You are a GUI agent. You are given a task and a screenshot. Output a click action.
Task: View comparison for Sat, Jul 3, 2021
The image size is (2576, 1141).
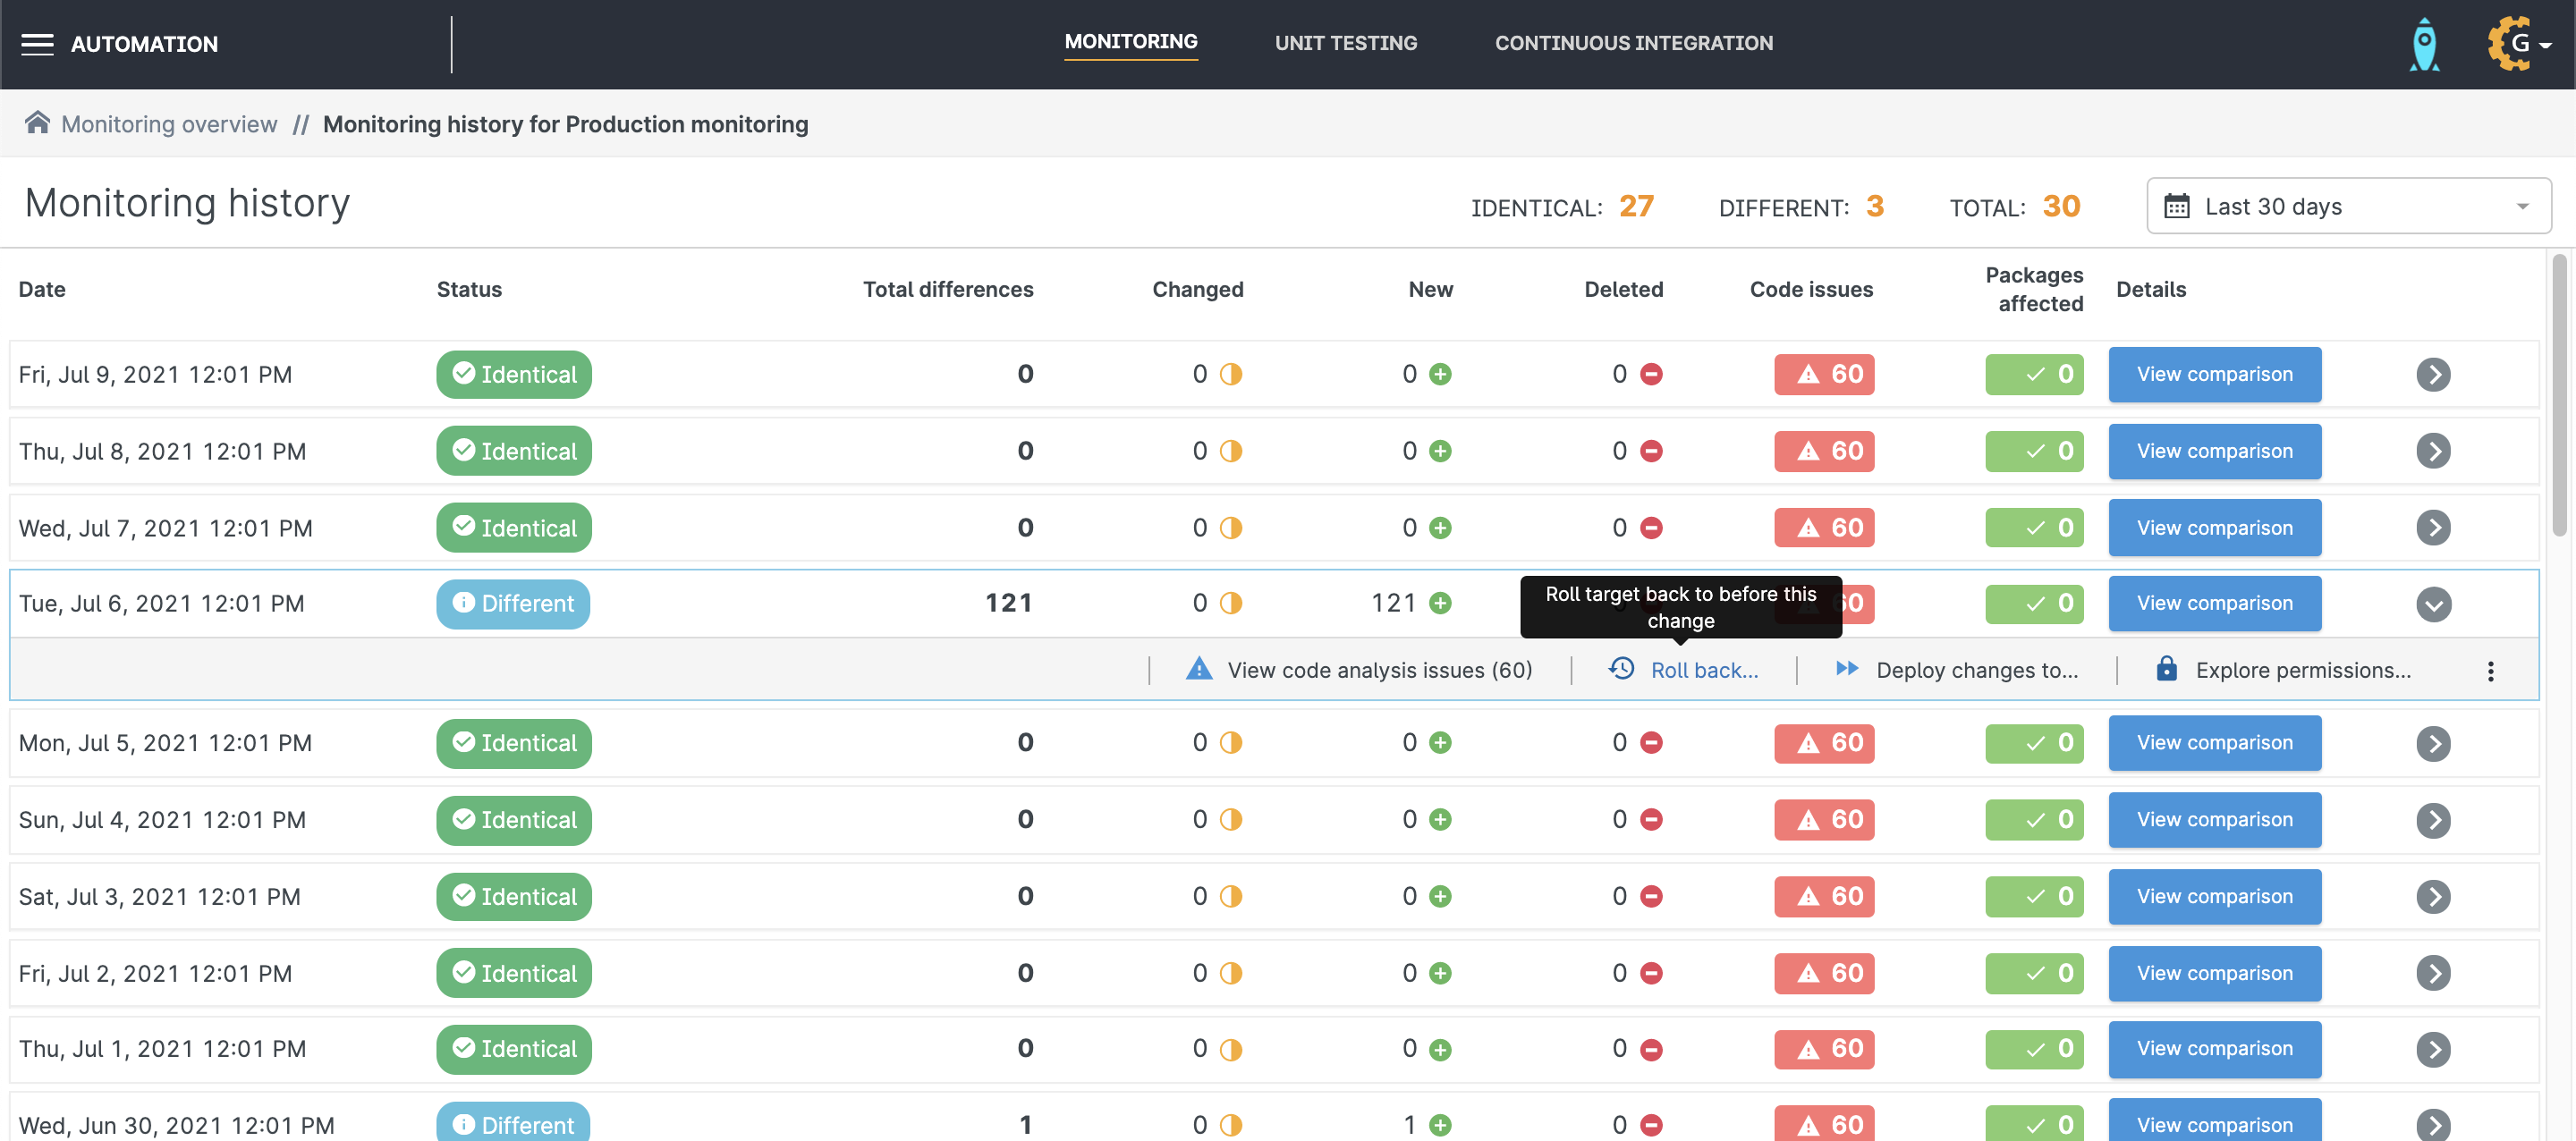(2214, 896)
